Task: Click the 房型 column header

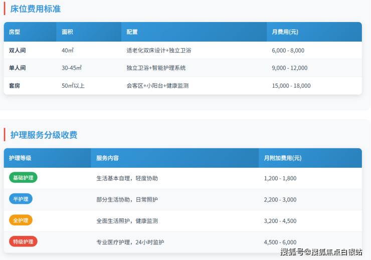Action: tap(15, 32)
